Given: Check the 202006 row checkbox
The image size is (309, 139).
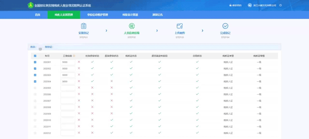Looking at the screenshot, I should click(x=35, y=94).
